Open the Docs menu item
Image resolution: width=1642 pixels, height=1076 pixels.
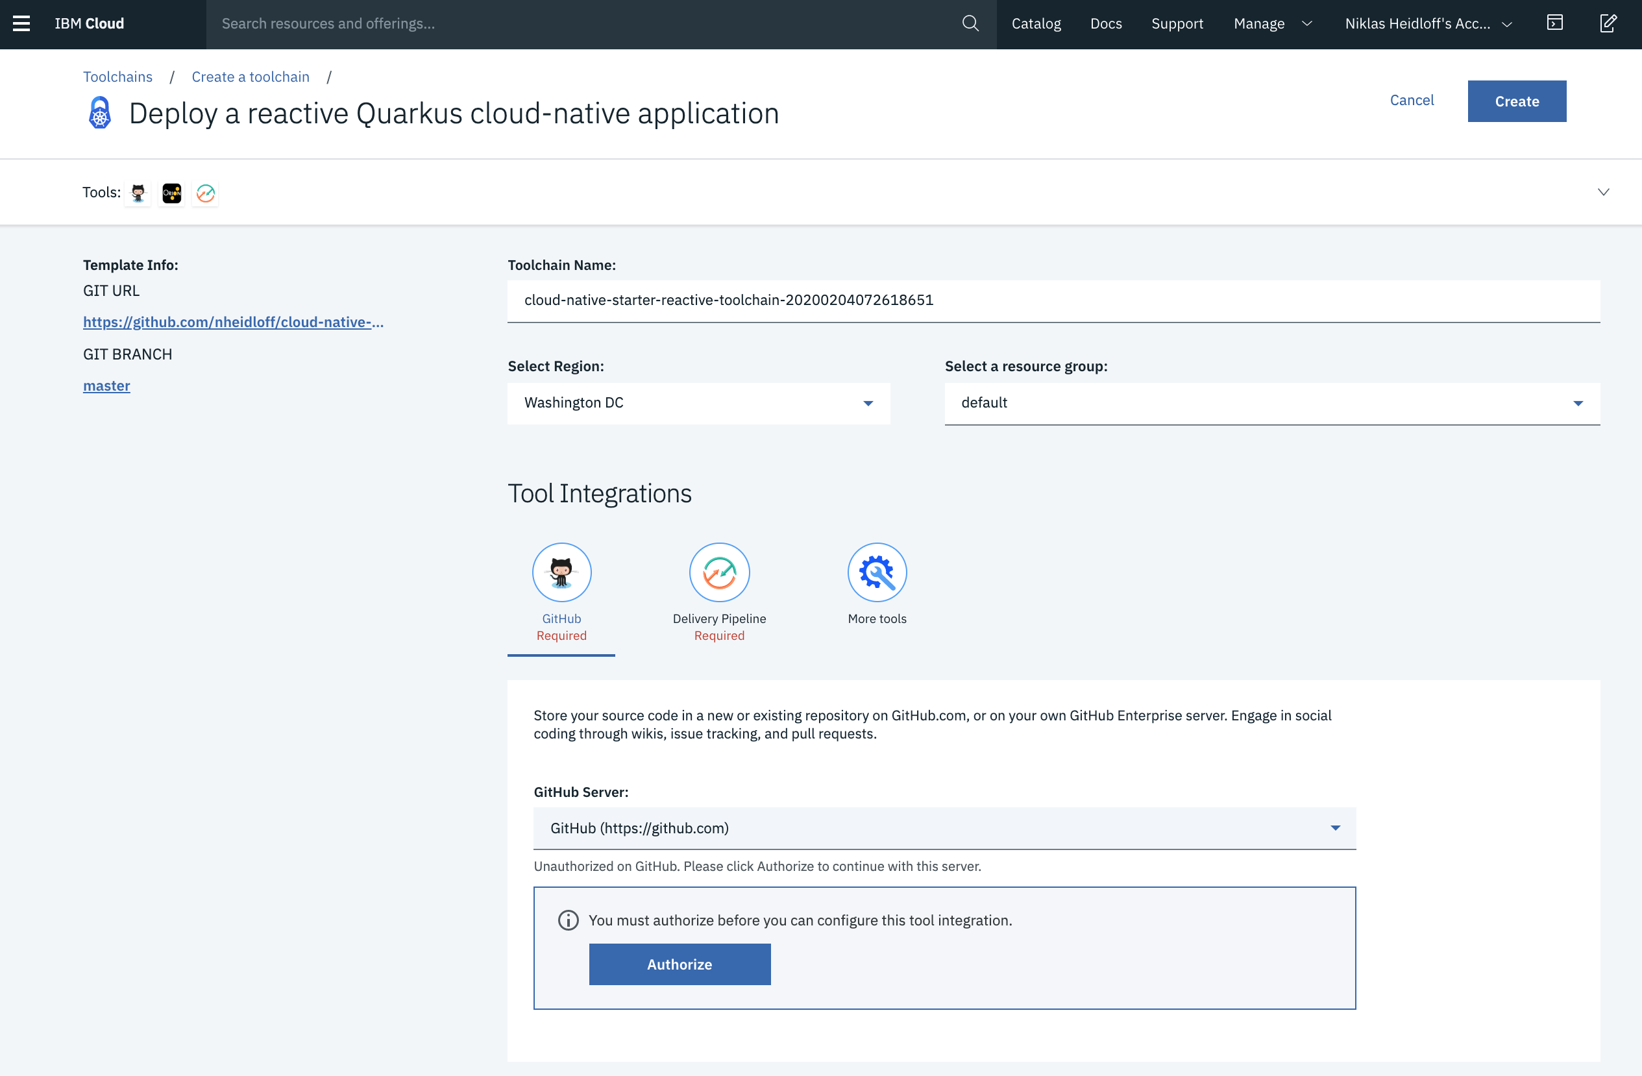(1106, 23)
